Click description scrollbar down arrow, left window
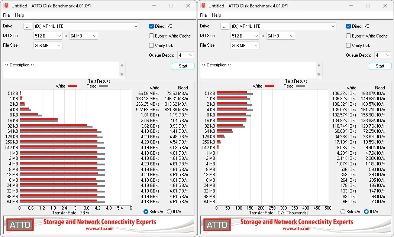The height and width of the screenshot is (237, 394). pyautogui.click(x=122, y=75)
